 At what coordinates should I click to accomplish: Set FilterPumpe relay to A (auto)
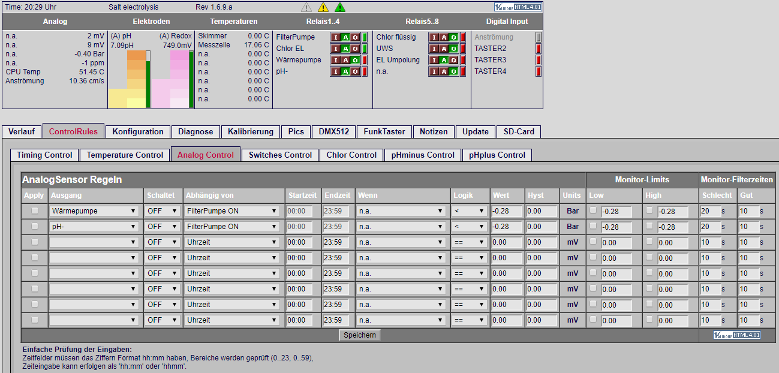pos(345,37)
